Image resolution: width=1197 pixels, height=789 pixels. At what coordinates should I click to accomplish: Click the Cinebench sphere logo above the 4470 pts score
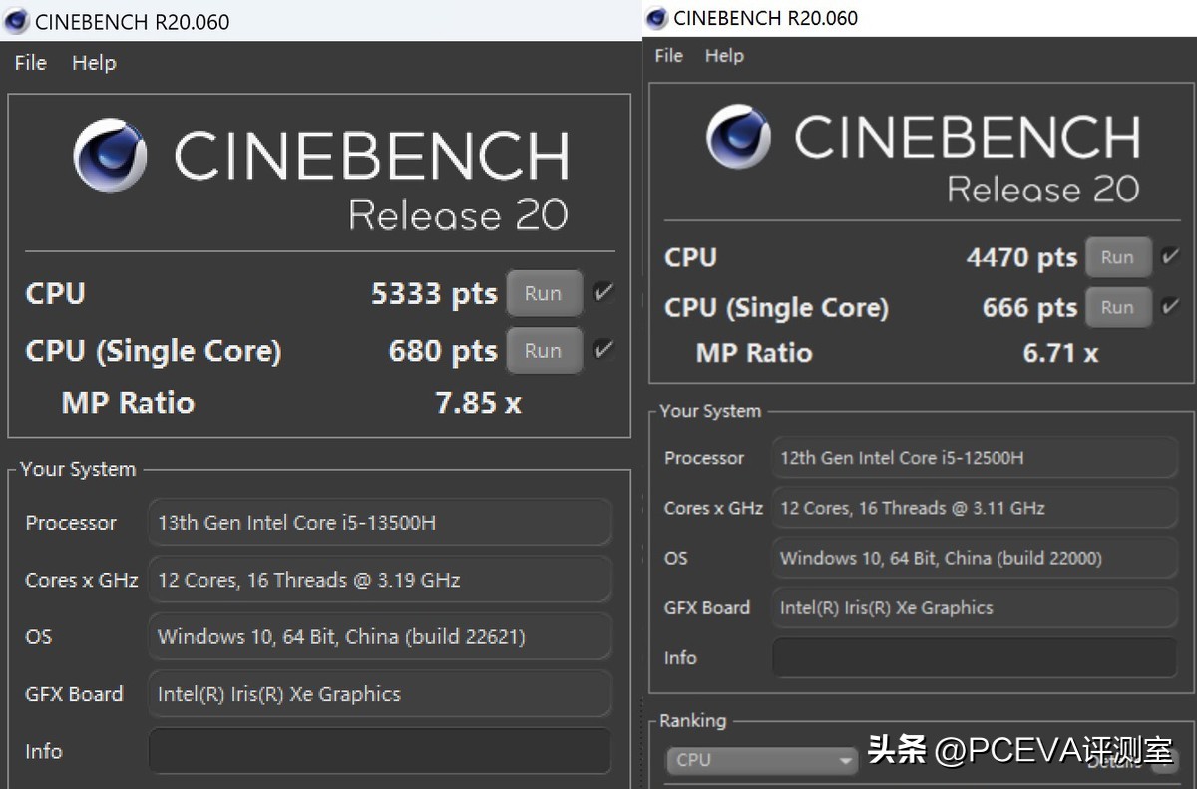(x=738, y=136)
